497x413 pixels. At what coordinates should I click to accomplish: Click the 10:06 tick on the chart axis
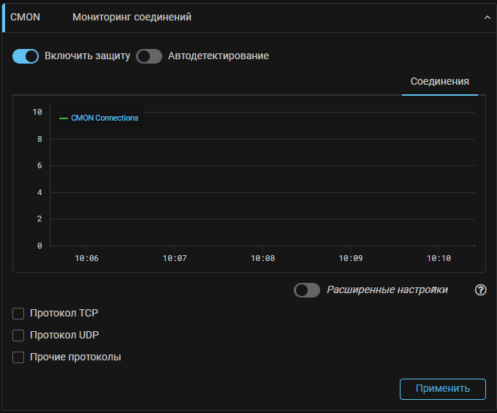click(86, 258)
